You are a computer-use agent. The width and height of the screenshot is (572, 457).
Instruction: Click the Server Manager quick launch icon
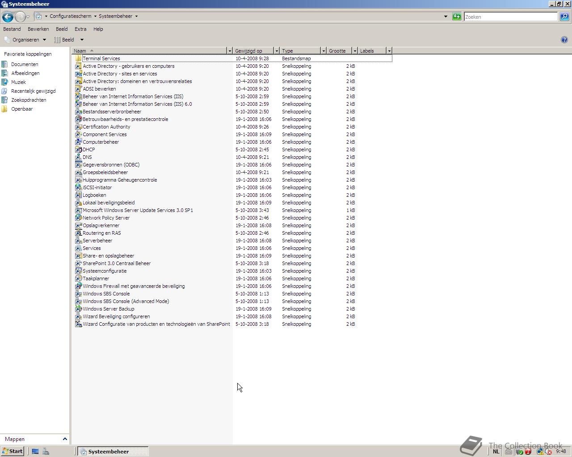pyautogui.click(x=46, y=452)
